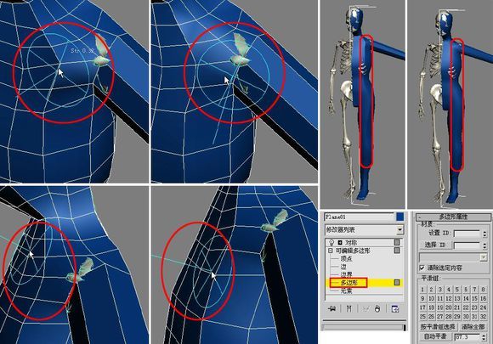Toggle the 清除选定内容 checkbox
This screenshot has width=493, height=344.
tap(422, 268)
